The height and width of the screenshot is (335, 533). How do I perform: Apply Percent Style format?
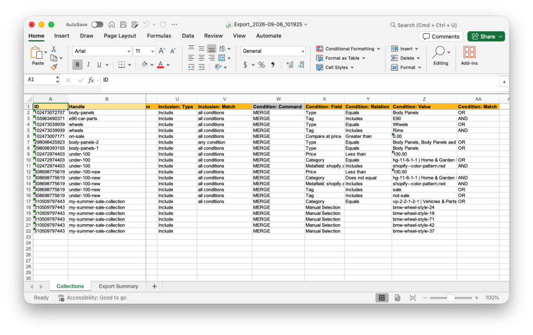pyautogui.click(x=261, y=65)
